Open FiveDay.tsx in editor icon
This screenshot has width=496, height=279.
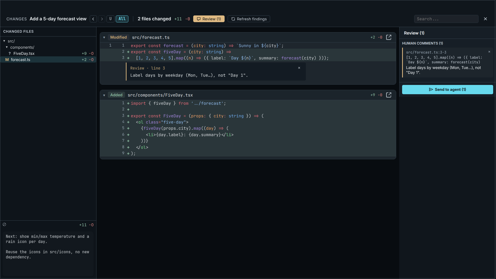point(389,95)
